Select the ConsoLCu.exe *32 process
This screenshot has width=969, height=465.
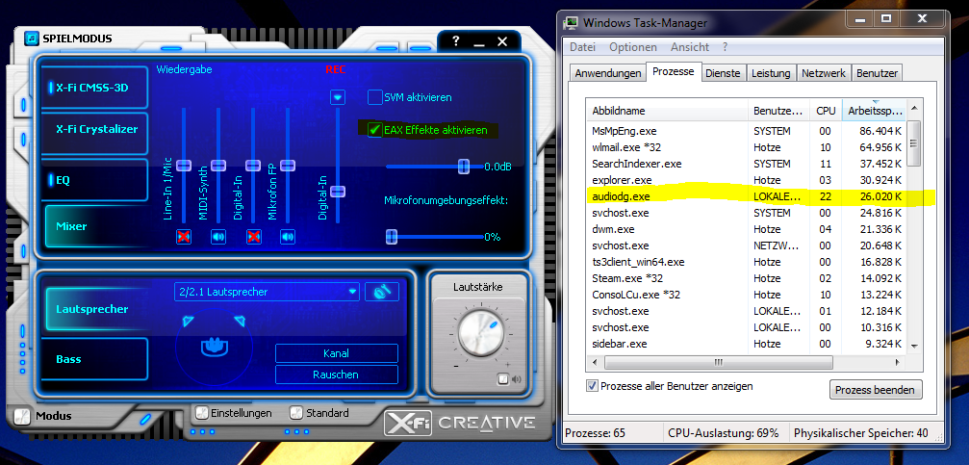coord(748,295)
